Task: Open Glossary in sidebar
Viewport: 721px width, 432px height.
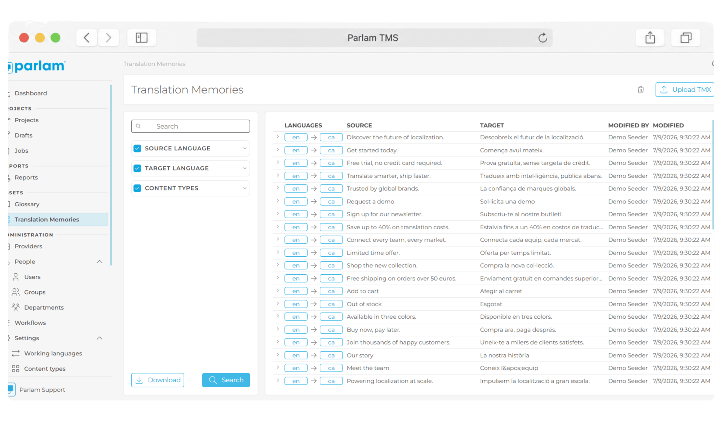Action: 27,204
